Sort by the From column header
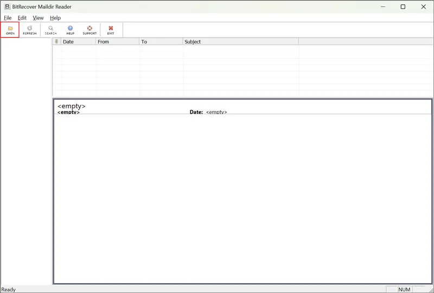Viewport: 434px width, 293px height. (117, 42)
